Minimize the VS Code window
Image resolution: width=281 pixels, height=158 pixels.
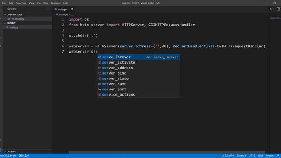point(266,3)
